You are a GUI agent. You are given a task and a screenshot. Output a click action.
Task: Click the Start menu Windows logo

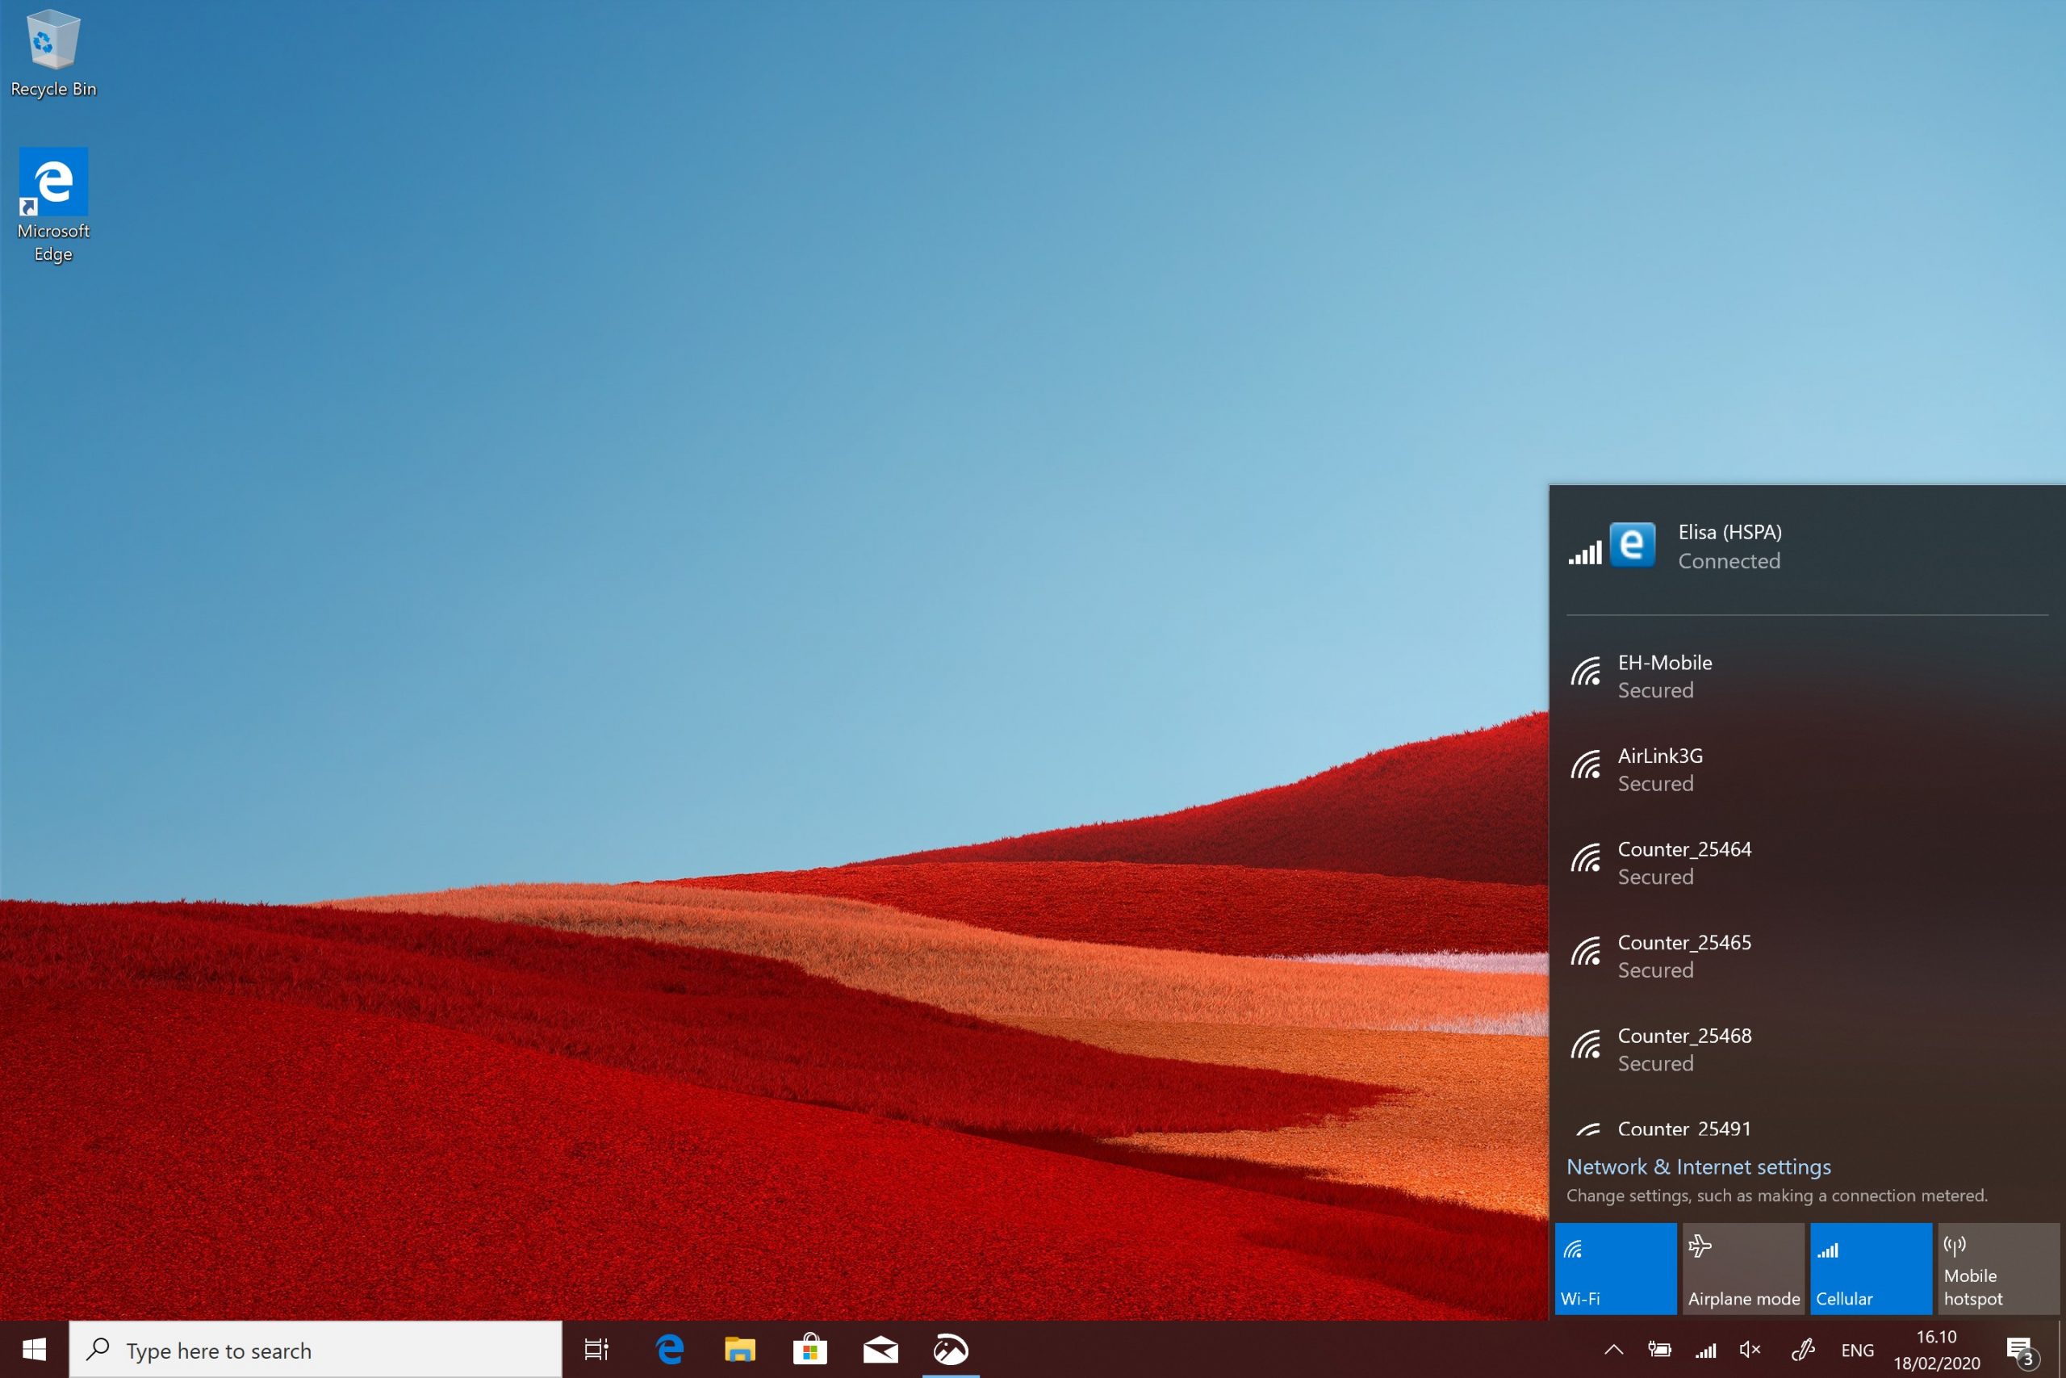pyautogui.click(x=34, y=1349)
